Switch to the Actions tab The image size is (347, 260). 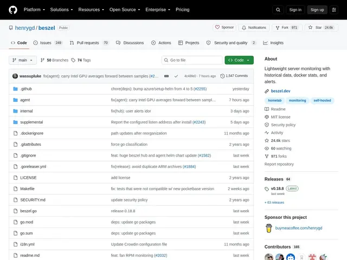(161, 43)
